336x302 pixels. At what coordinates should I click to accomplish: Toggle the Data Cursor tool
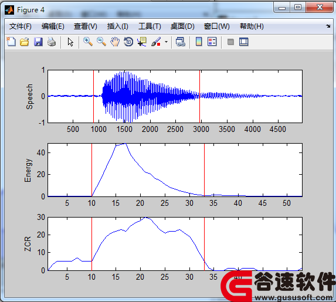tap(142, 42)
